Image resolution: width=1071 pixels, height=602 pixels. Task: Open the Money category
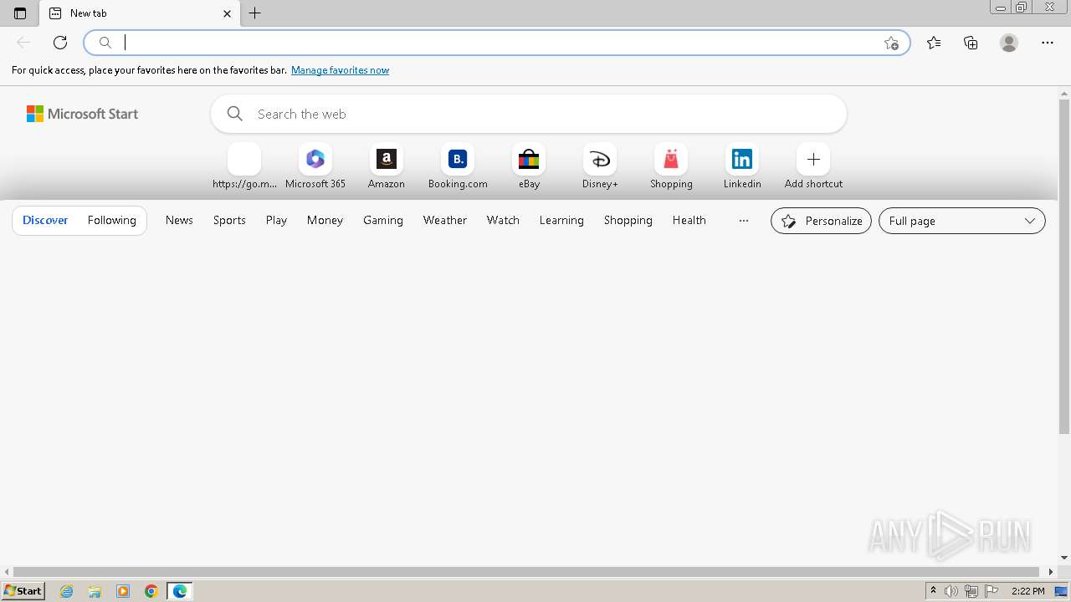click(325, 220)
